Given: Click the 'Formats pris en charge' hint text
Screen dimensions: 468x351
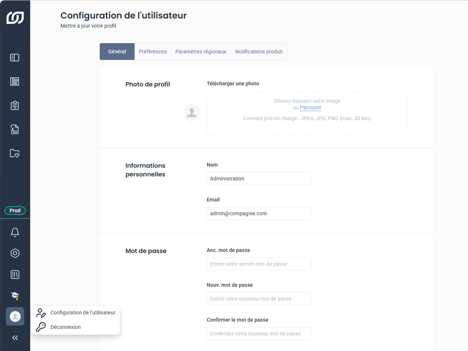Looking at the screenshot, I should [x=307, y=118].
